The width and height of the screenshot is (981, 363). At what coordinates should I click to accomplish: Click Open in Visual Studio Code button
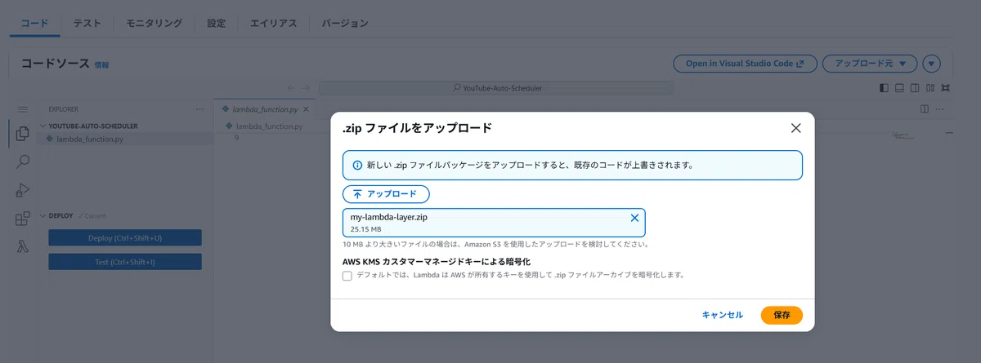744,63
